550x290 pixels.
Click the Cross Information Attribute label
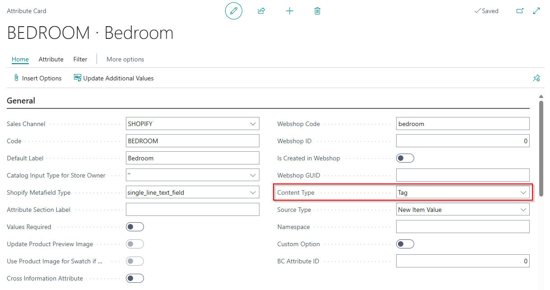pos(45,278)
